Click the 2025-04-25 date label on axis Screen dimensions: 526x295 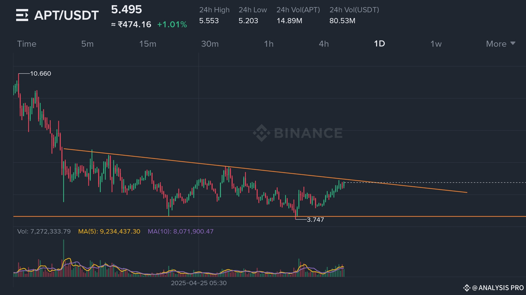coord(199,283)
